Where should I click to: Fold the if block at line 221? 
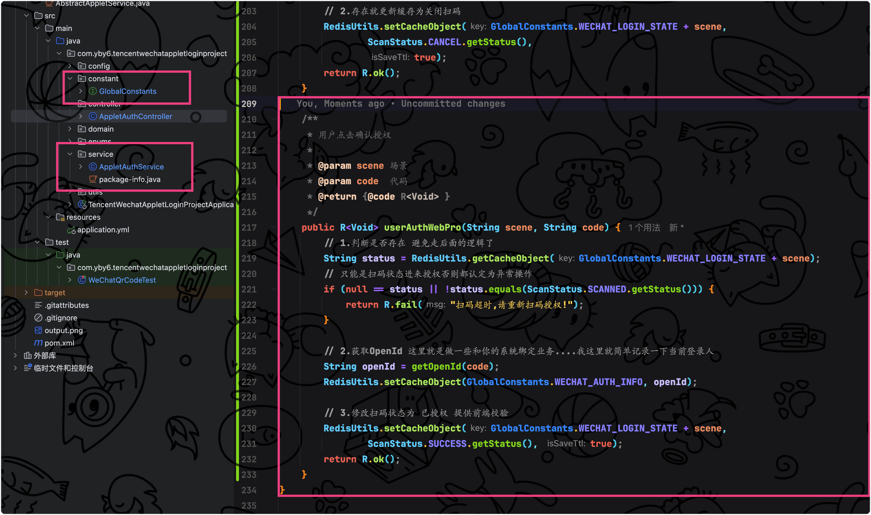click(274, 289)
